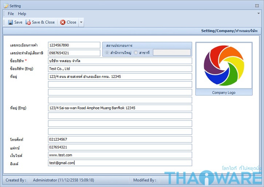This screenshot has width=264, height=187.
Task: Click the Setting/Company breadcrumb header
Action: click(x=229, y=31)
